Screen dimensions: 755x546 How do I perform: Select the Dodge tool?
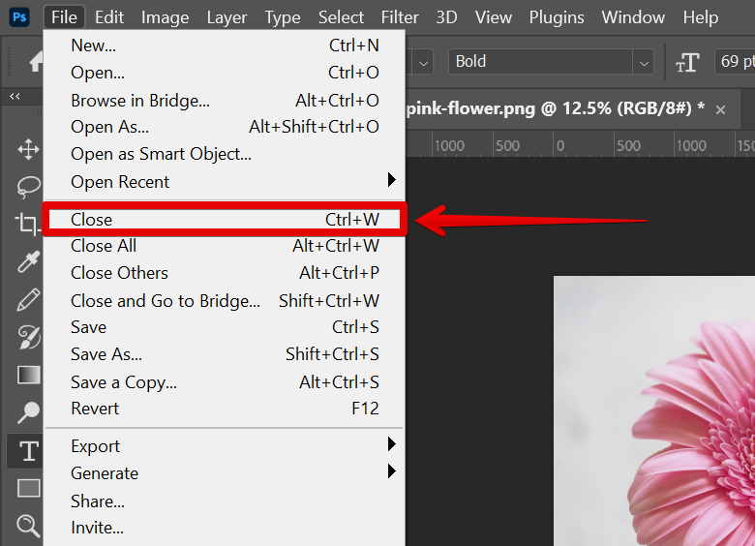pyautogui.click(x=28, y=412)
